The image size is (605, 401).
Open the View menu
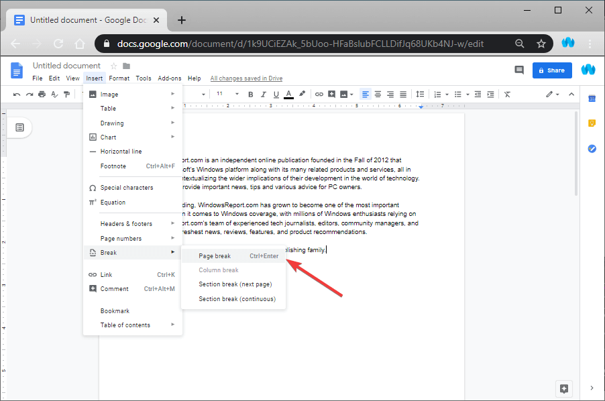pyautogui.click(x=72, y=78)
